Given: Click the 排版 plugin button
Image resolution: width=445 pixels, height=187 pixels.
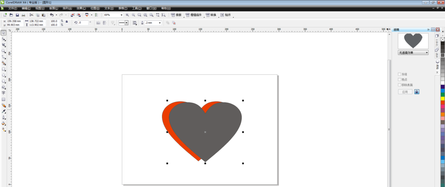Looking at the screenshot, I should (x=176, y=15).
